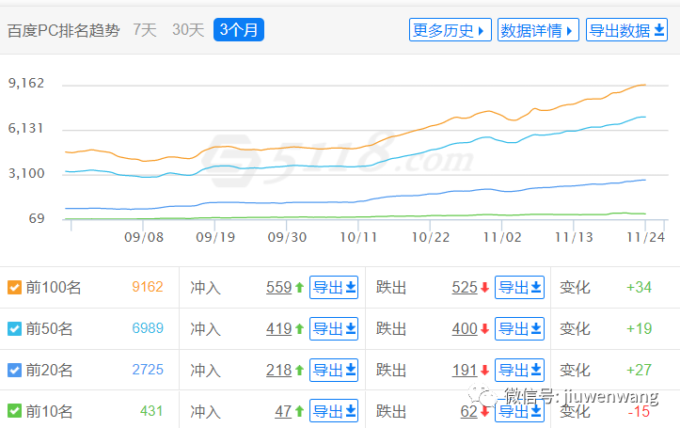Export 冲入 data for 前20名 row
Image resolution: width=680 pixels, height=428 pixels.
(x=334, y=370)
